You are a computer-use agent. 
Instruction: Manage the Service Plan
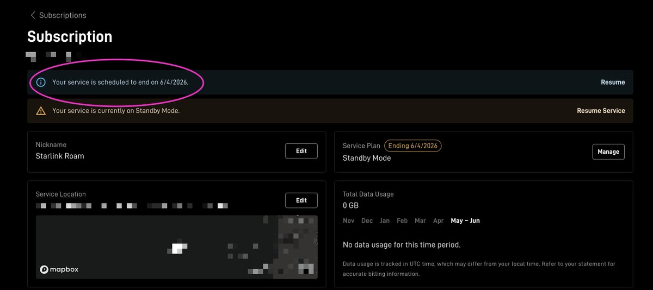(608, 152)
